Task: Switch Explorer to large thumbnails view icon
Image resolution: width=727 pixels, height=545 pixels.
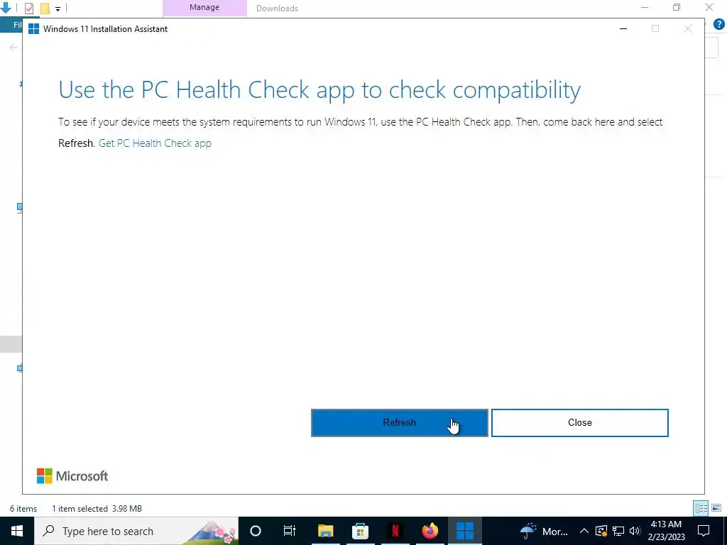Action: [716, 508]
